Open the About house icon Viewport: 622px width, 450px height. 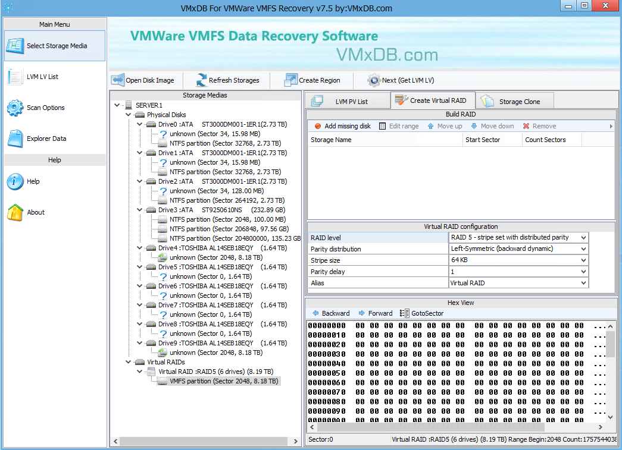[x=15, y=212]
